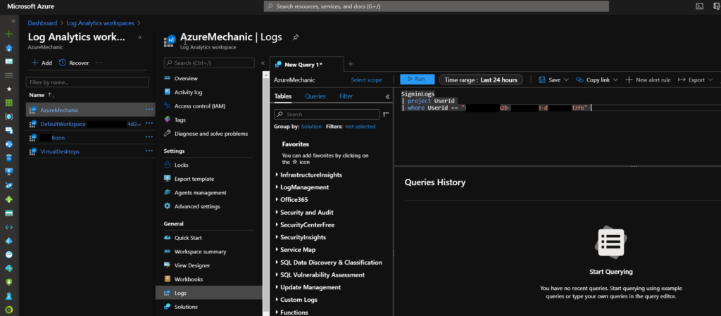Sort by Name column header
Screen dimensions: 721x316
coord(42,95)
